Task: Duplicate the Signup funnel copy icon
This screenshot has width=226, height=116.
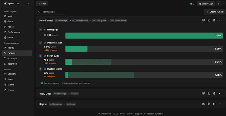Action: [209, 104]
